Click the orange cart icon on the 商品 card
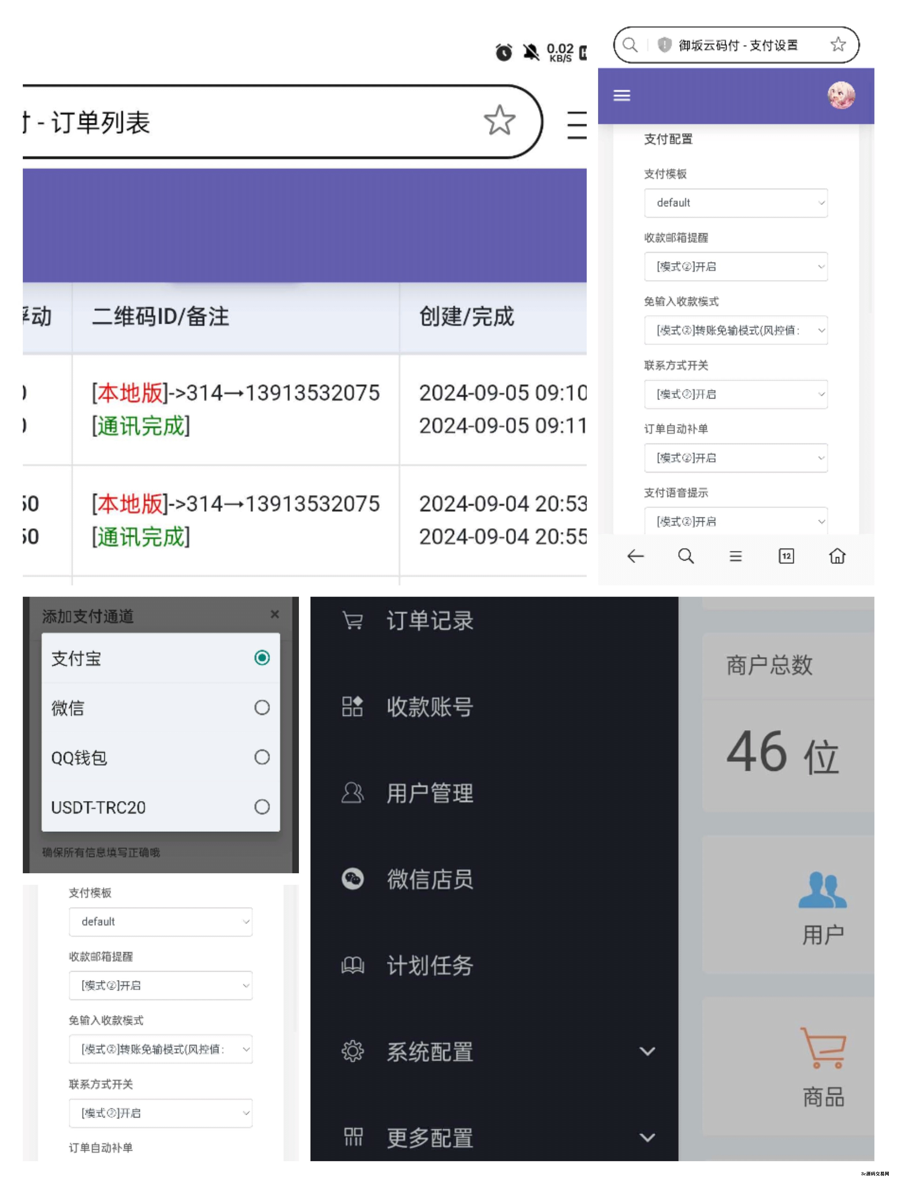 pyautogui.click(x=823, y=1048)
